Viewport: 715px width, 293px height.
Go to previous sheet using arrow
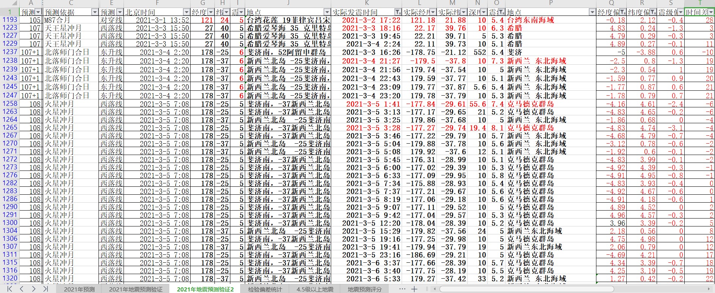click(x=22, y=289)
